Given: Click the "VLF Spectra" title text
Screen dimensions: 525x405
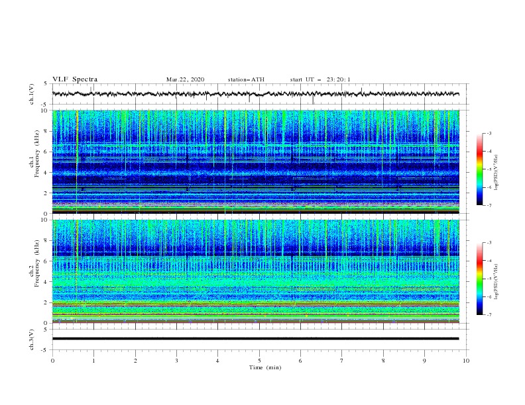Looking at the screenshot, I should (x=75, y=79).
